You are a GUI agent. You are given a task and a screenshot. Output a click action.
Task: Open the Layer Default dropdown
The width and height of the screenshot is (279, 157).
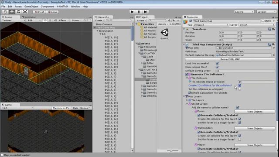point(257,25)
